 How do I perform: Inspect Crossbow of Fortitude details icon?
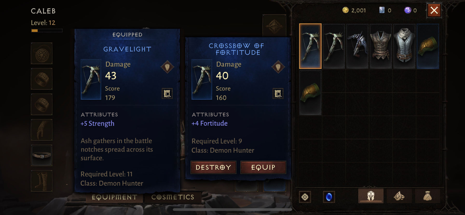coord(278,93)
